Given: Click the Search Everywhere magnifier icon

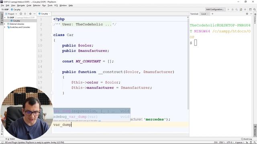Looking at the screenshot, I should pyautogui.click(x=255, y=10).
